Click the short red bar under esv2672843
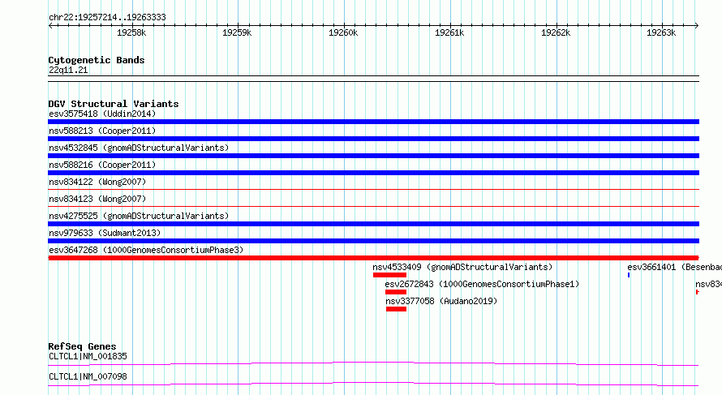This screenshot has height=395, width=722. coord(396,292)
